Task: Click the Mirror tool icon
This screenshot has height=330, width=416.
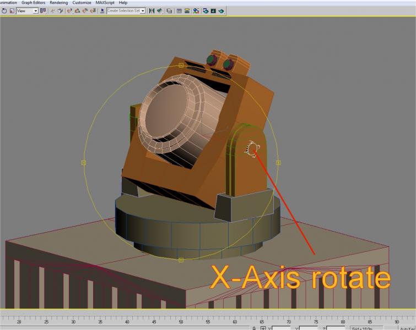Action: pyautogui.click(x=152, y=11)
